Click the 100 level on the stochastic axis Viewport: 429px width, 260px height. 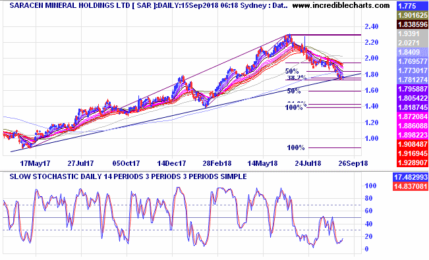pos(371,186)
